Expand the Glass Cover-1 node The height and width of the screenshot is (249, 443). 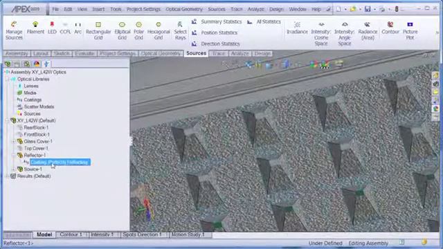coord(13,141)
